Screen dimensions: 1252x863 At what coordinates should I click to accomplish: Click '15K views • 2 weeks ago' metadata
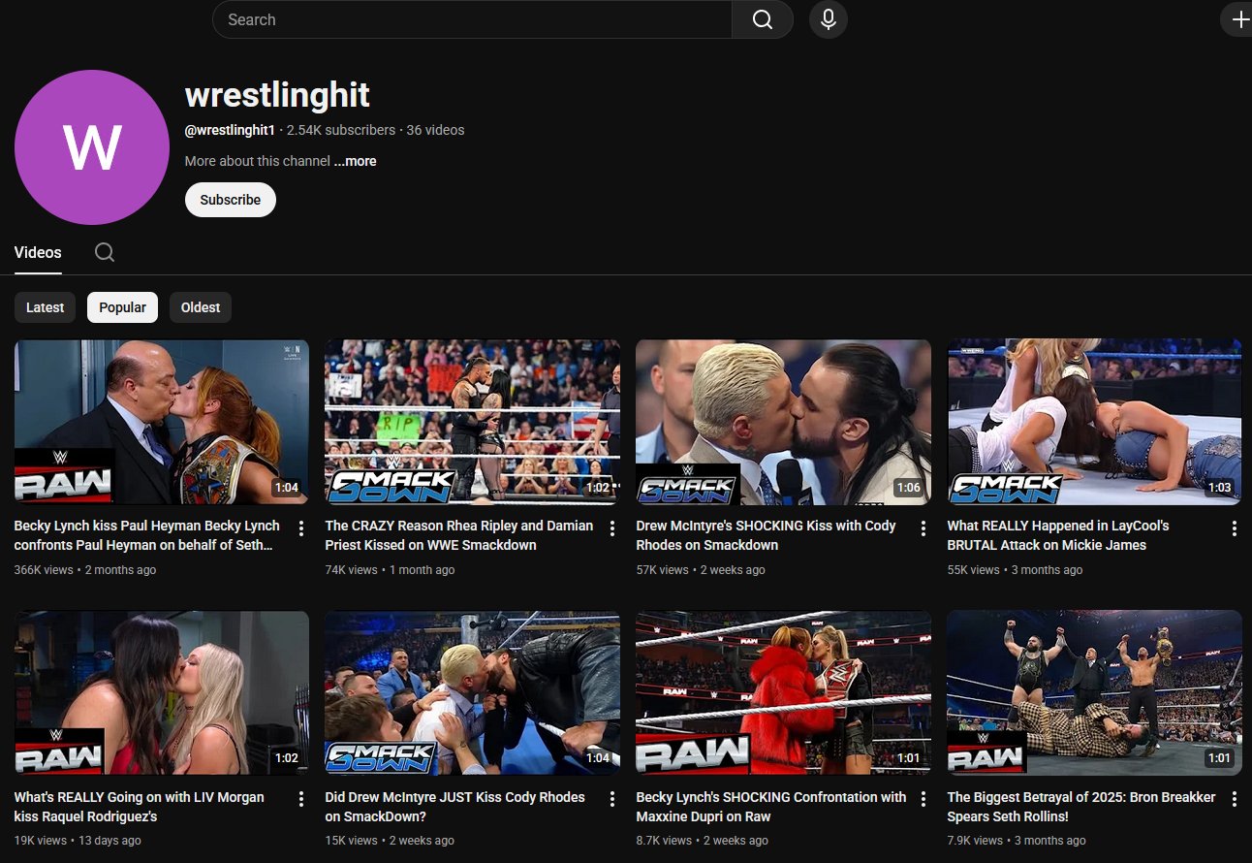(x=390, y=841)
